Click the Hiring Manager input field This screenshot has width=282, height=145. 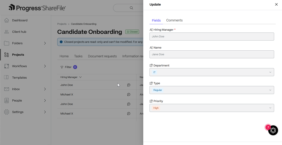pyautogui.click(x=212, y=36)
